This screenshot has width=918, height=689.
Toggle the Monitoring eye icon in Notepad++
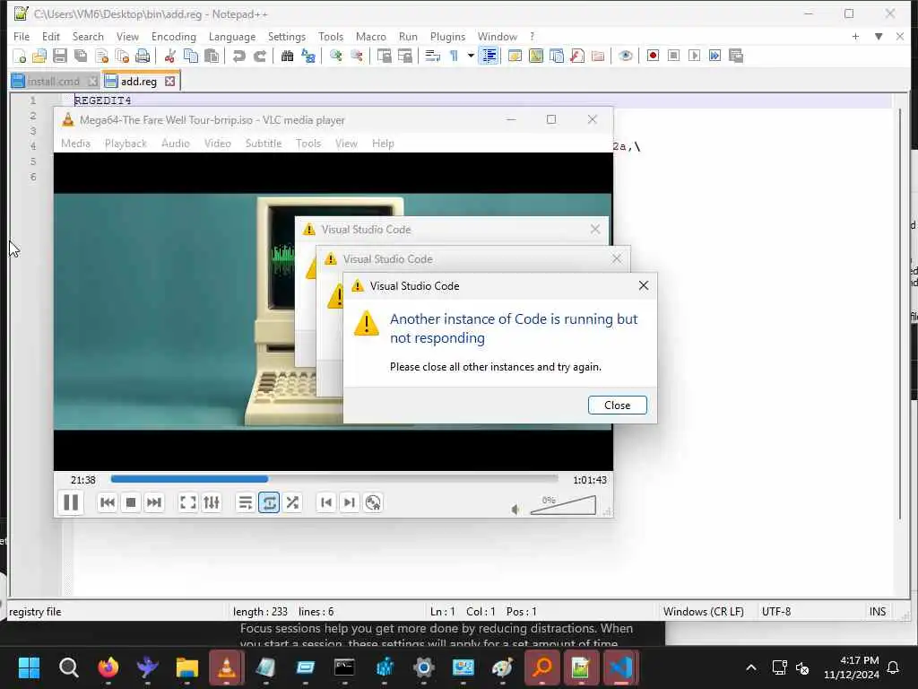(625, 56)
